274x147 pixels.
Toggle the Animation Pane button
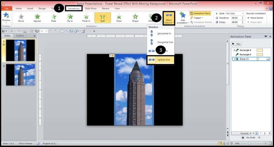point(200,13)
